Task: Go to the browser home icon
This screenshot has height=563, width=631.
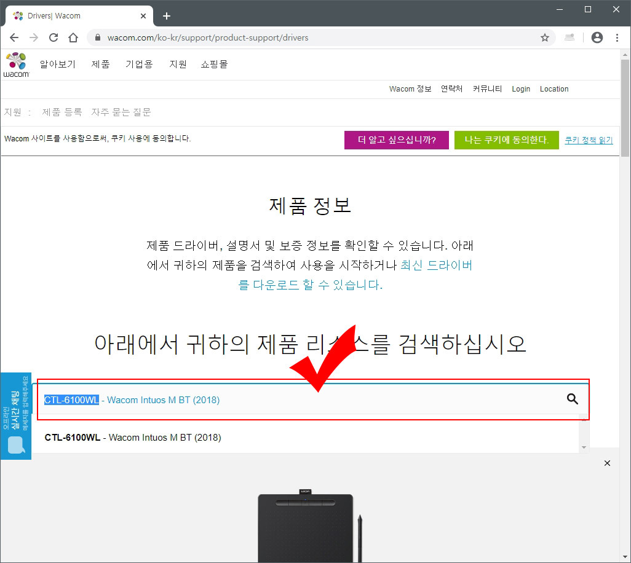Action: point(73,38)
